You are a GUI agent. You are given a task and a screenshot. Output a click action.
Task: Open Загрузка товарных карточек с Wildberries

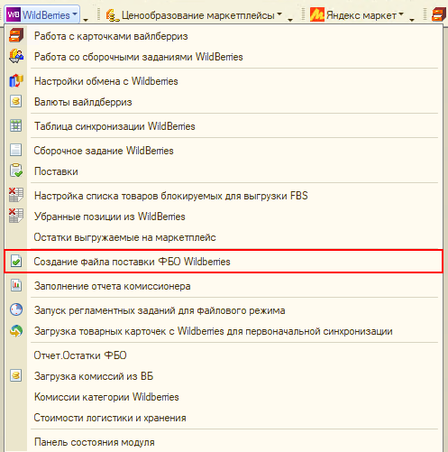tap(224, 331)
